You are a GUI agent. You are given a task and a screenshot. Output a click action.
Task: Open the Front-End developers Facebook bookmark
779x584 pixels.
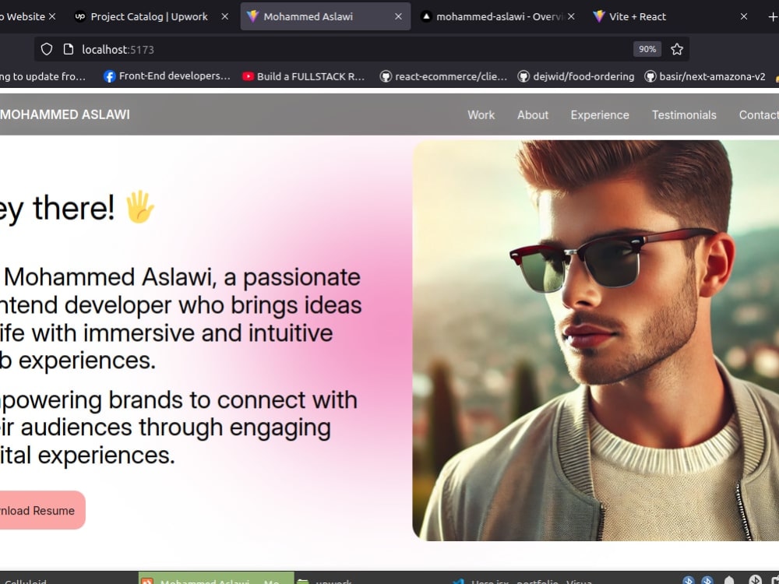pos(167,76)
